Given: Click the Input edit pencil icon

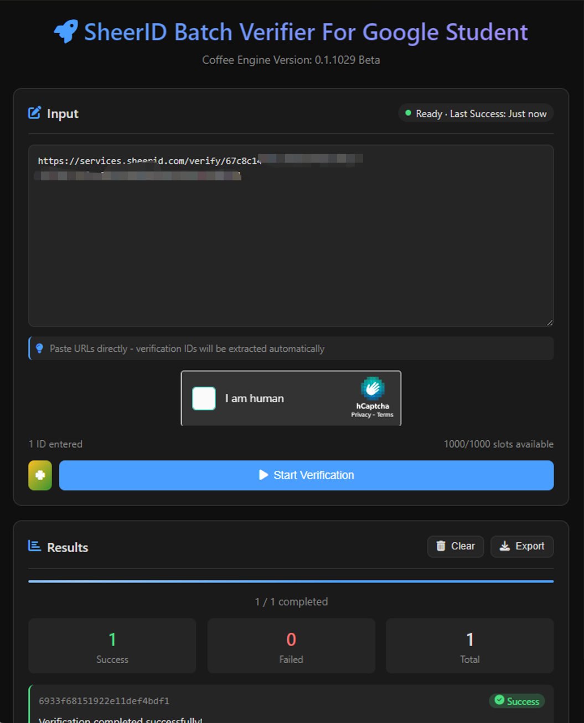Looking at the screenshot, I should point(34,113).
